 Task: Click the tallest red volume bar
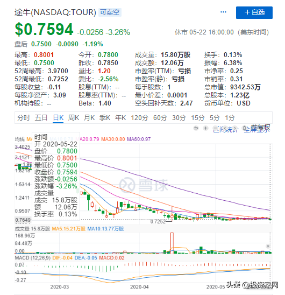[172, 243]
